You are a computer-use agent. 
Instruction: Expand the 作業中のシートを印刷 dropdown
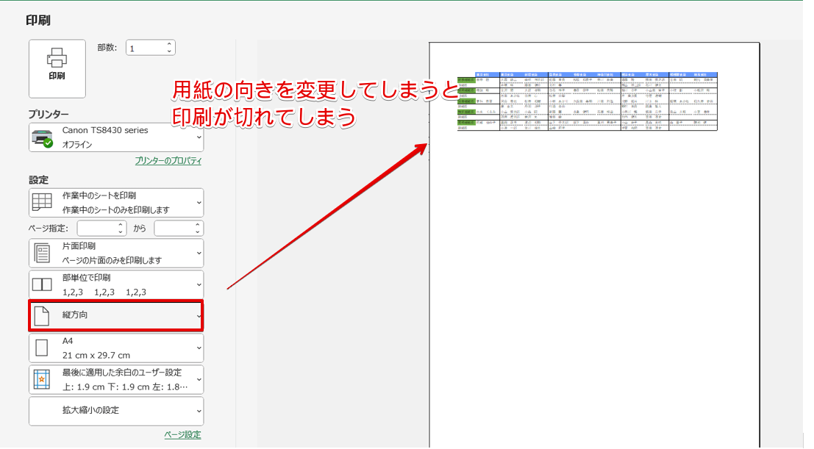click(x=196, y=202)
